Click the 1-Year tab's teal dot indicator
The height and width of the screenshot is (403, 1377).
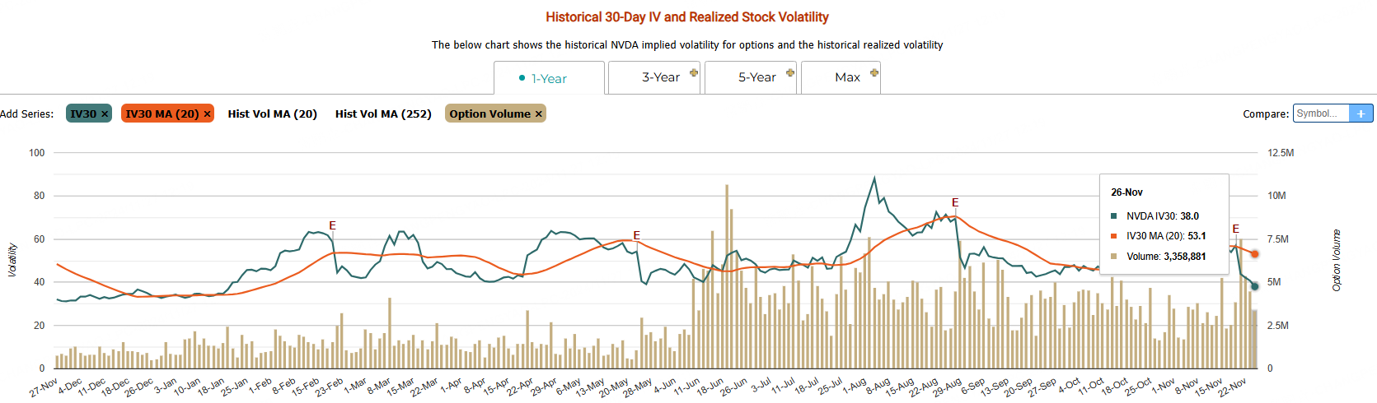522,78
